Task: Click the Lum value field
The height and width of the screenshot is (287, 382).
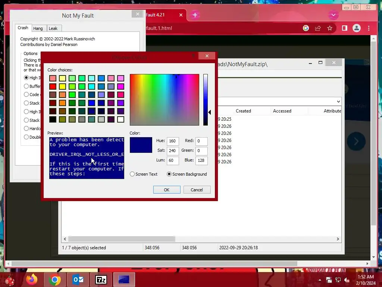Action: (x=173, y=160)
